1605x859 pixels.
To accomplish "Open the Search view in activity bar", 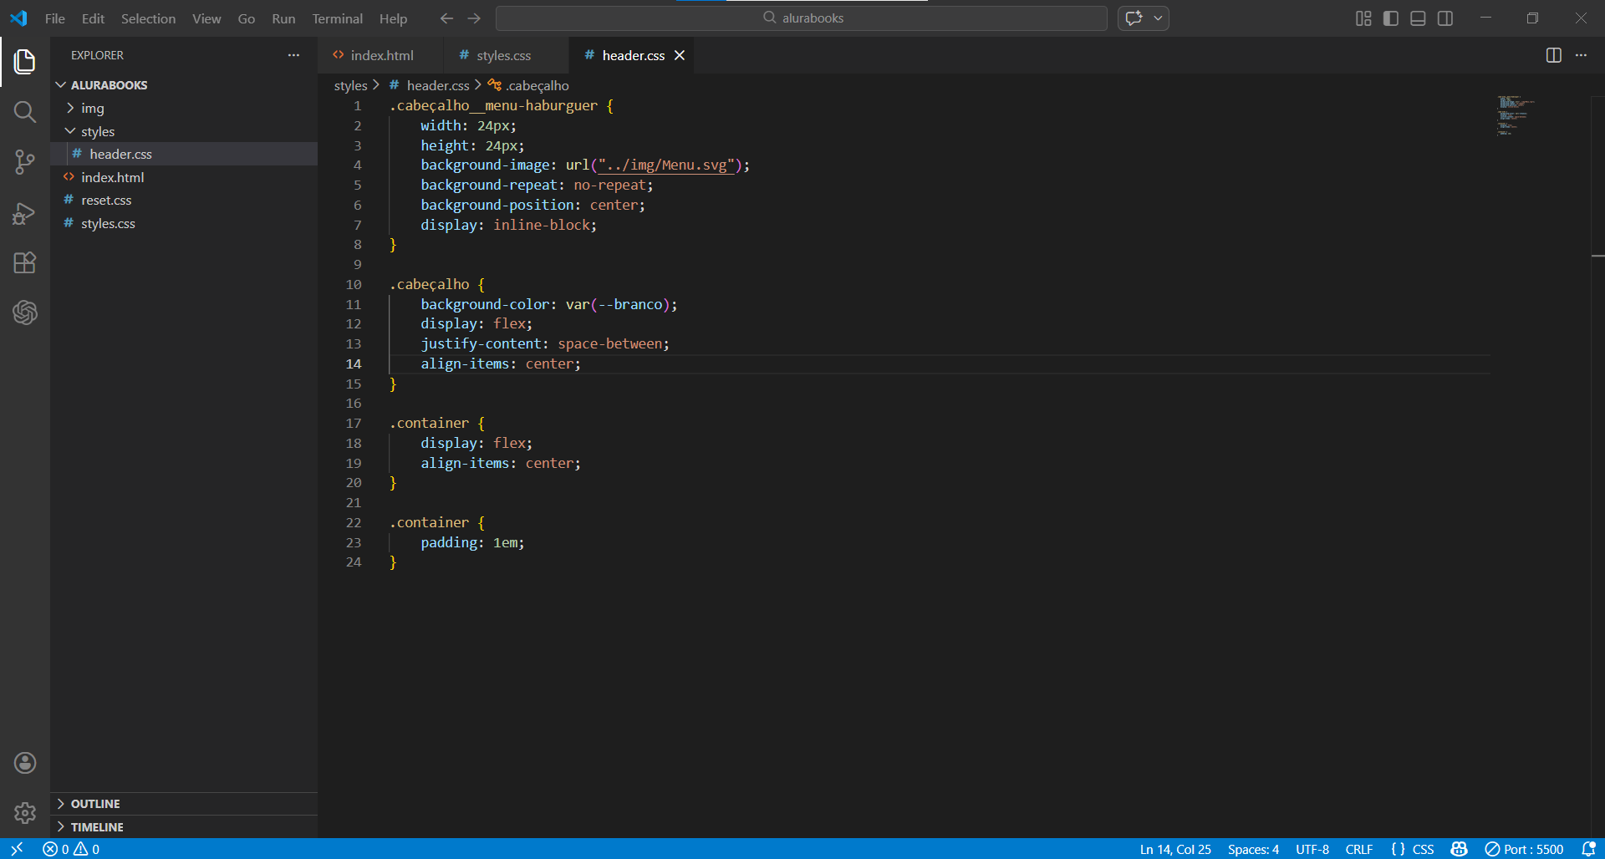I will tap(25, 112).
